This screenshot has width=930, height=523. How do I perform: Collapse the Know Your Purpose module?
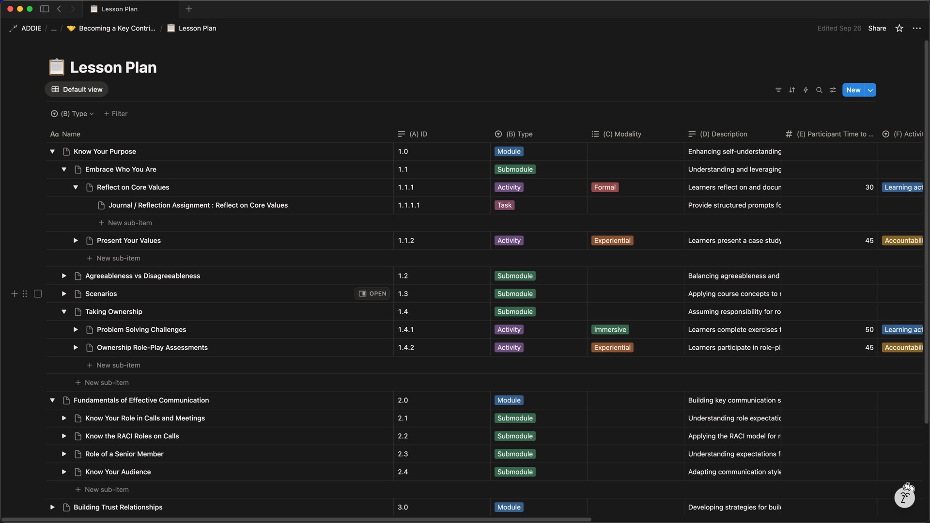tap(52, 152)
